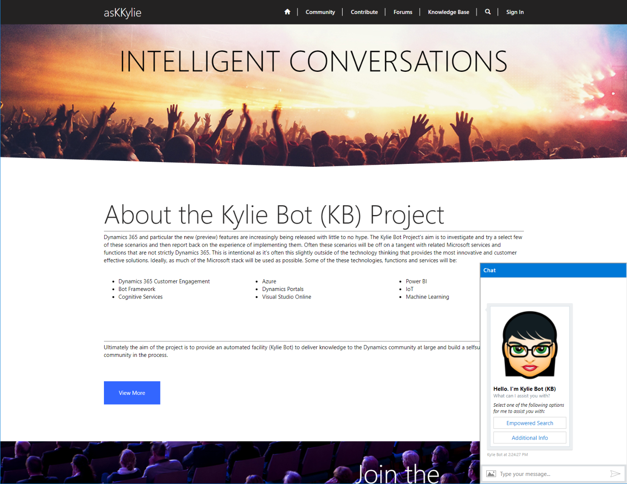The image size is (627, 484).
Task: Click 'What can I assist you with?' text
Action: [x=521, y=396]
